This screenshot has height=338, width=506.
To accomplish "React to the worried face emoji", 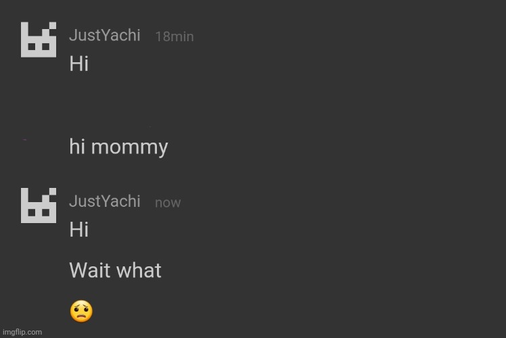I will (x=81, y=312).
